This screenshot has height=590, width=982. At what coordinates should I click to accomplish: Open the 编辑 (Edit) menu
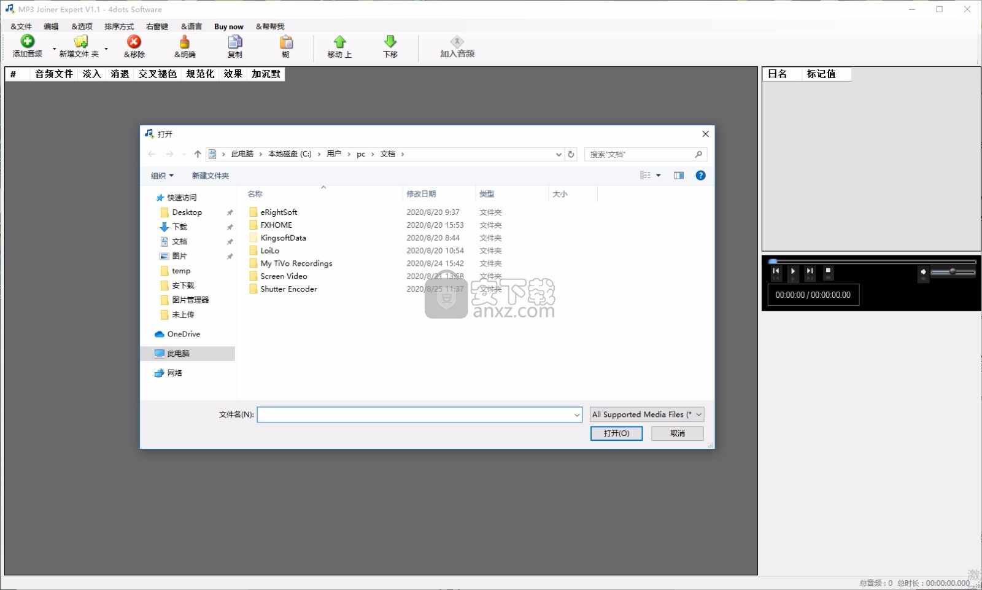[51, 26]
